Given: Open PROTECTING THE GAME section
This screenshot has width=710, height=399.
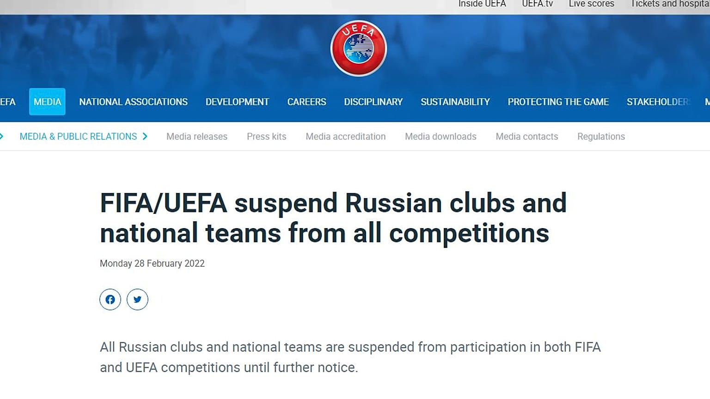Looking at the screenshot, I should [558, 102].
